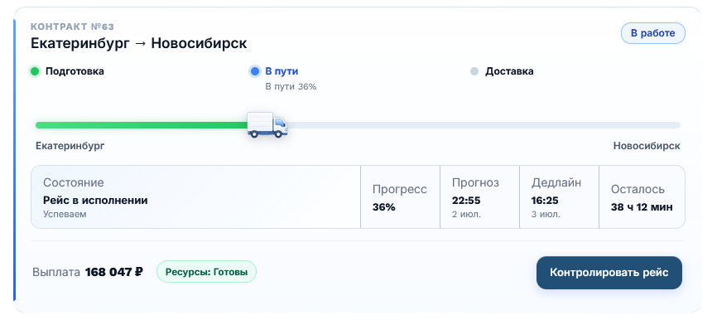717x320 pixels.
Task: Click the unfilled gray part of route progress bar
Action: pyautogui.click(x=484, y=125)
